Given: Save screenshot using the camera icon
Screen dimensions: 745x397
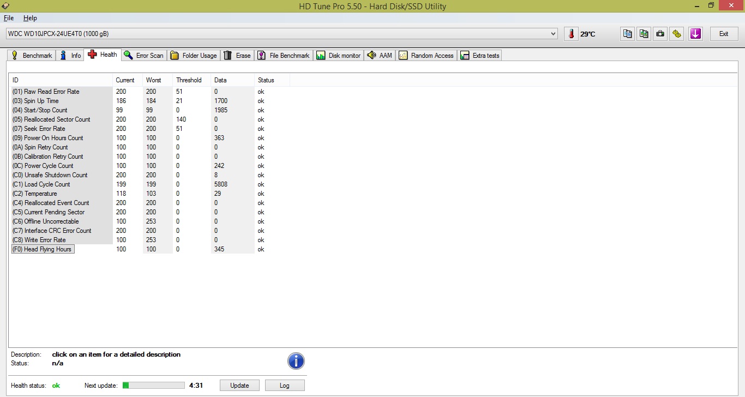Looking at the screenshot, I should pyautogui.click(x=660, y=34).
